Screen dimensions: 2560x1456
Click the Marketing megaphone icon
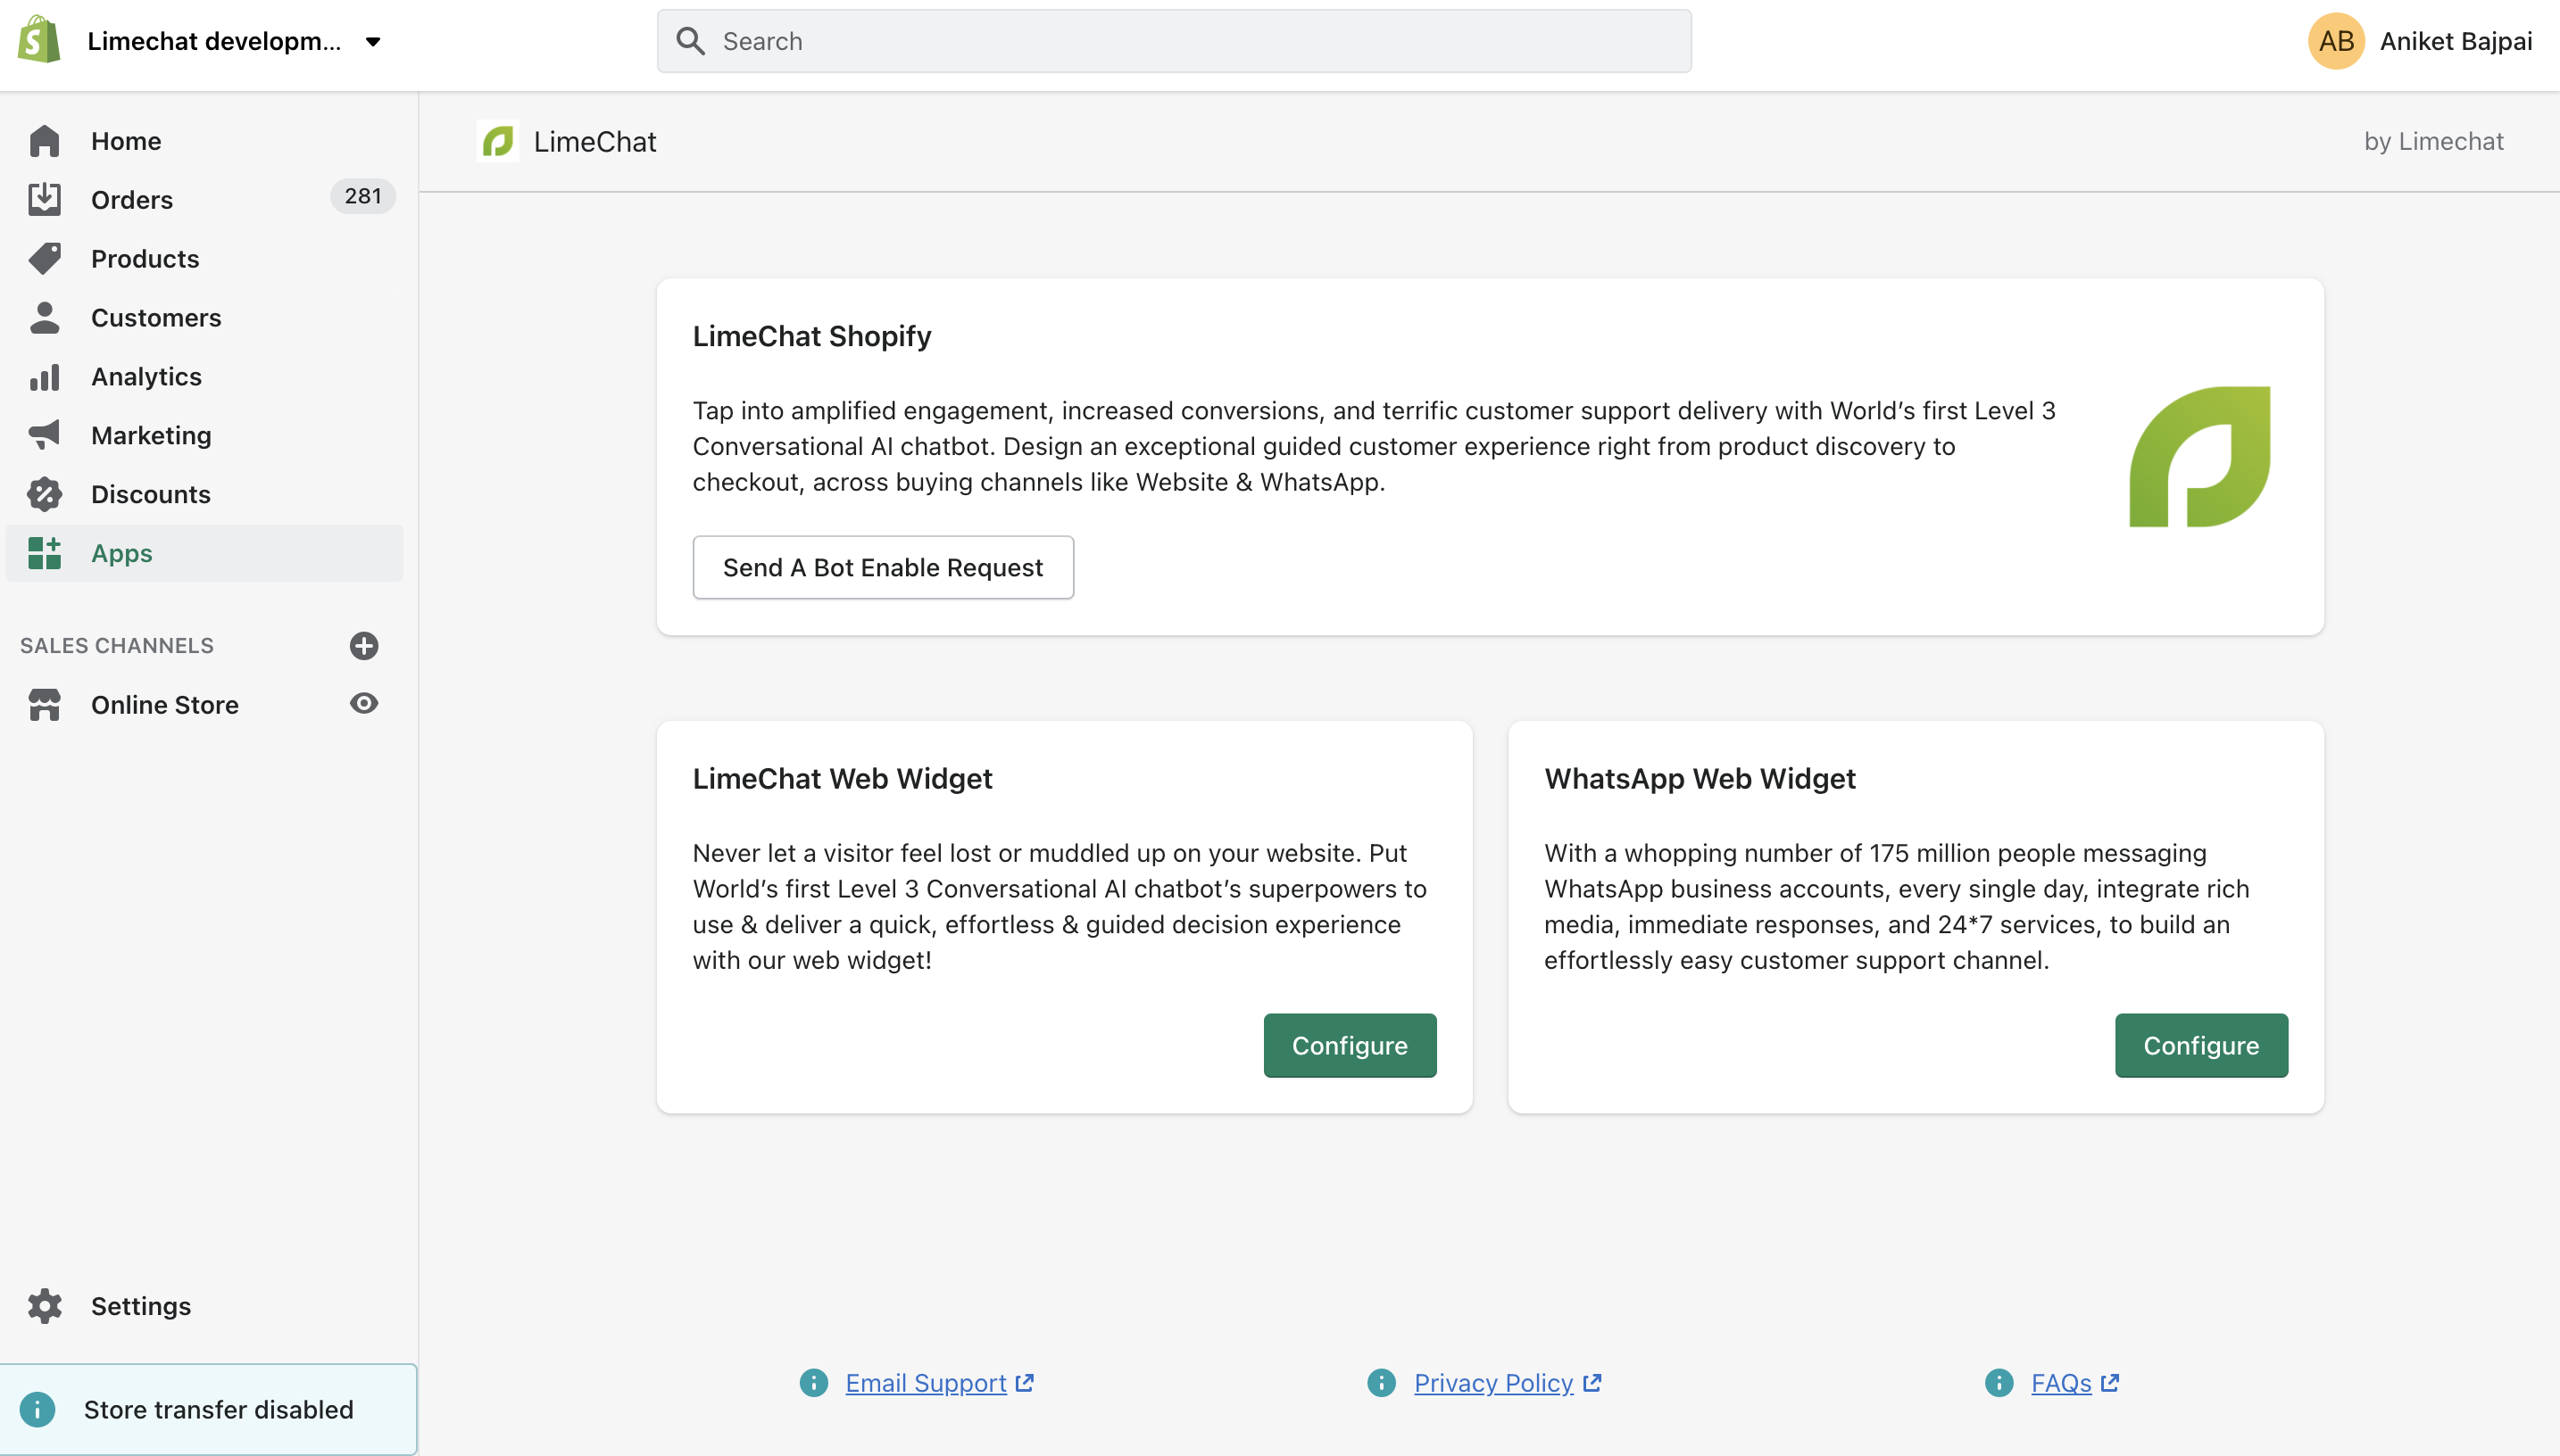pos(45,435)
